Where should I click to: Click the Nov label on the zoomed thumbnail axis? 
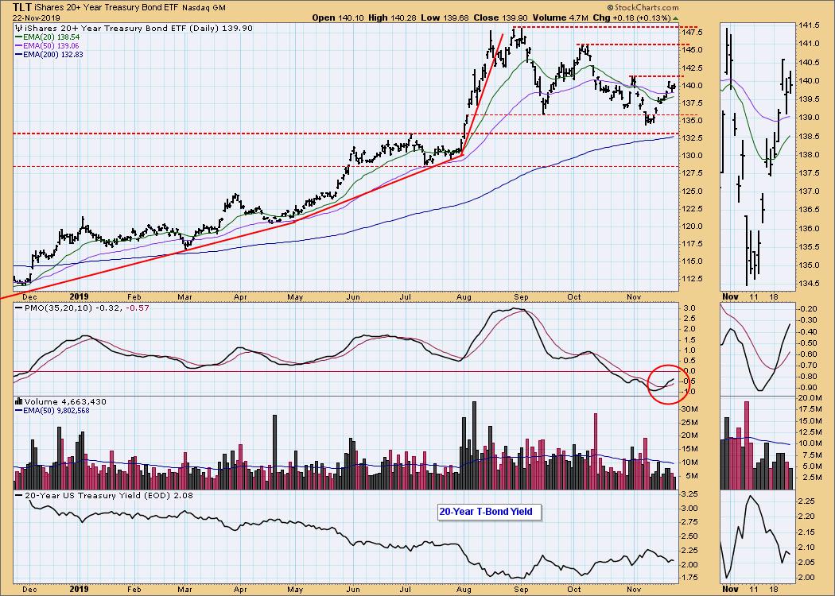click(x=730, y=296)
